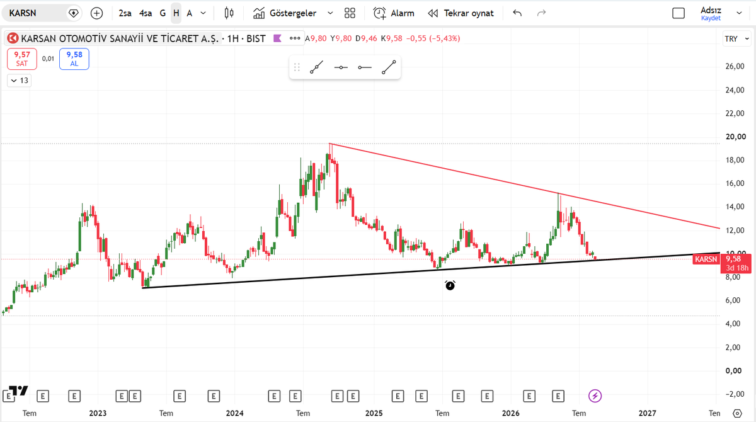Click the Kaydet save link
Viewport: 756px width, 422px height.
tap(711, 18)
